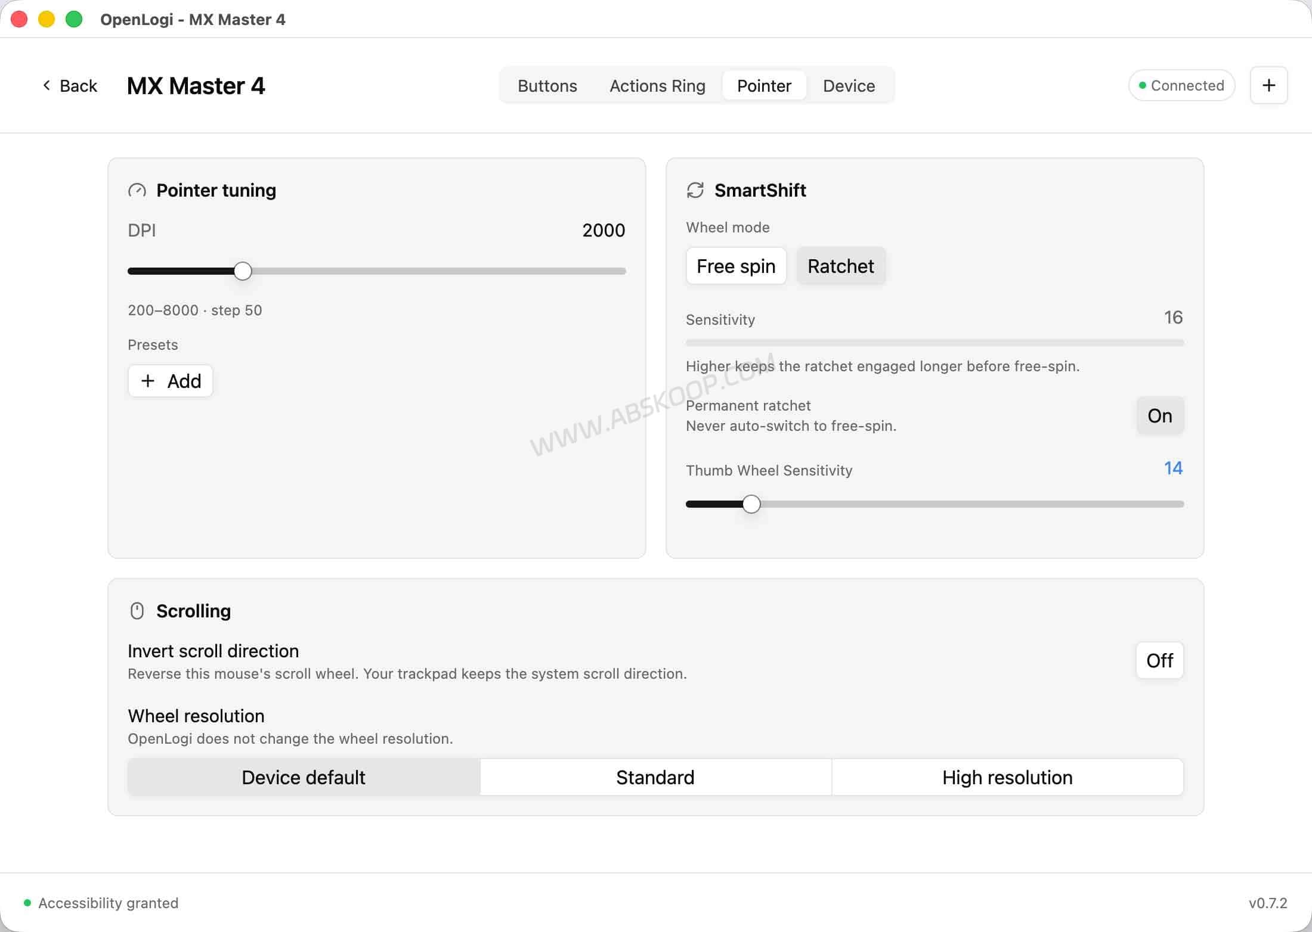This screenshot has width=1312, height=932.
Task: Add a new DPI preset
Action: click(x=171, y=381)
